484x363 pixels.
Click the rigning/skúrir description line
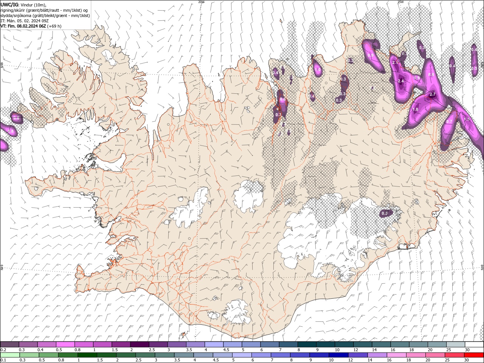coord(45,10)
